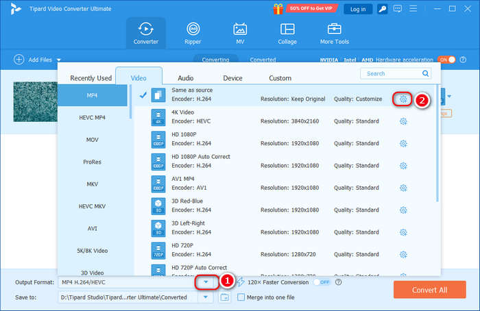480x311 pixels.
Task: Open settings gear for HD 720P
Action: [403, 254]
